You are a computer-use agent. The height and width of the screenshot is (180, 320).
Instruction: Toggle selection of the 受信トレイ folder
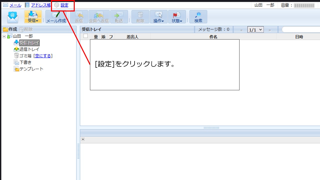[29, 42]
